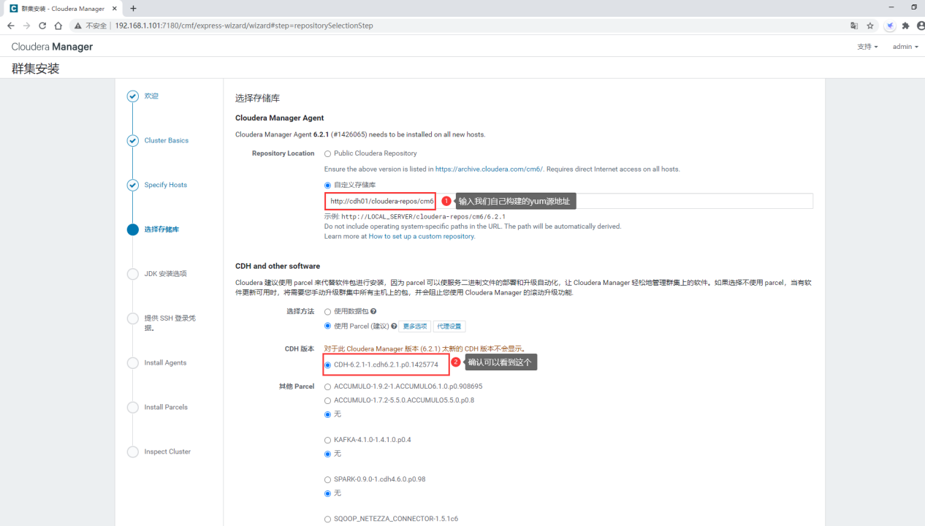Open the translate page icon
Screen dimensions: 925x526
pyautogui.click(x=854, y=26)
